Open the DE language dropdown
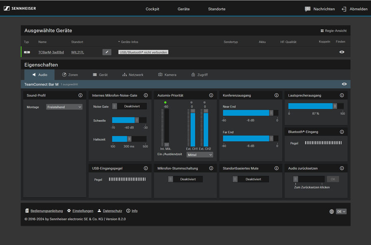371x245 pixels. tap(341, 212)
